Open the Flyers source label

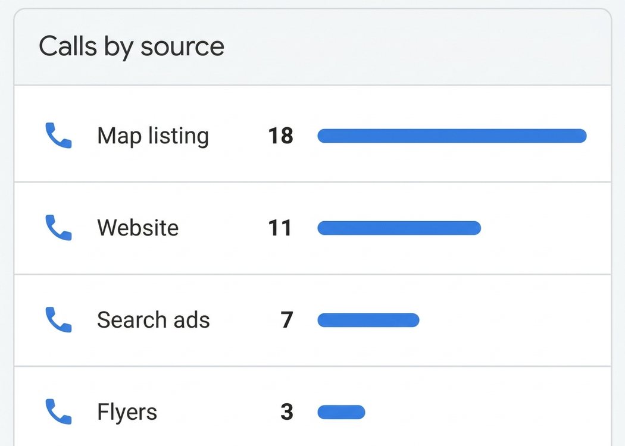click(x=127, y=413)
